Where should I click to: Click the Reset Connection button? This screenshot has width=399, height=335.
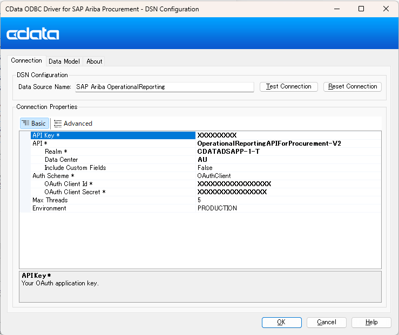[353, 87]
